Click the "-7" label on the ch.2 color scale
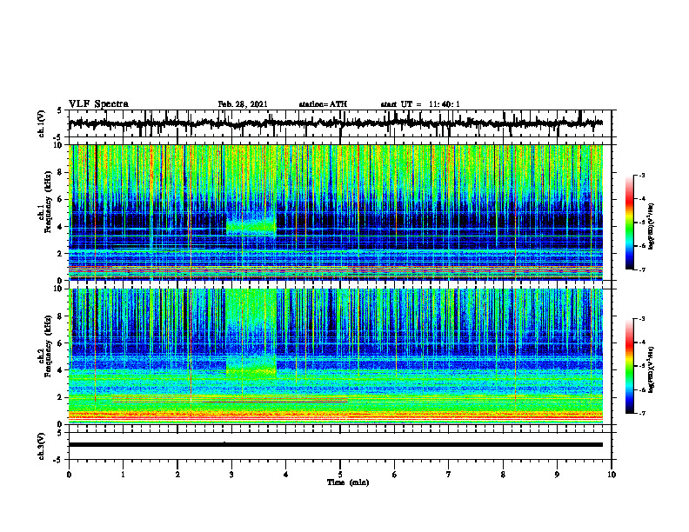 pyautogui.click(x=641, y=414)
